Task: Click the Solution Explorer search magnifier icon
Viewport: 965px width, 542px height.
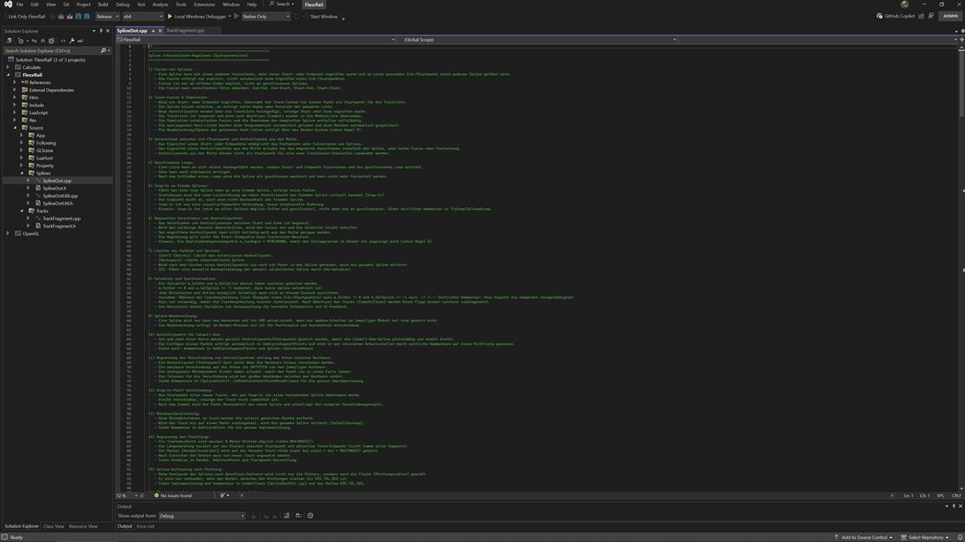Action: pos(103,51)
